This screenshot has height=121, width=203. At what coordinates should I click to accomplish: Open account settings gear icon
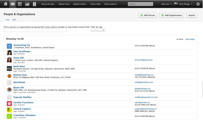pos(198,4)
